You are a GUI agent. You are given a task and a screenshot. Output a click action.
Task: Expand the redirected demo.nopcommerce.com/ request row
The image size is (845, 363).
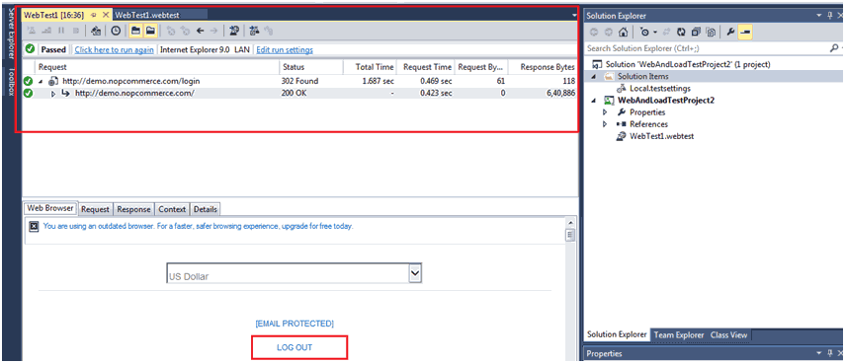[53, 94]
